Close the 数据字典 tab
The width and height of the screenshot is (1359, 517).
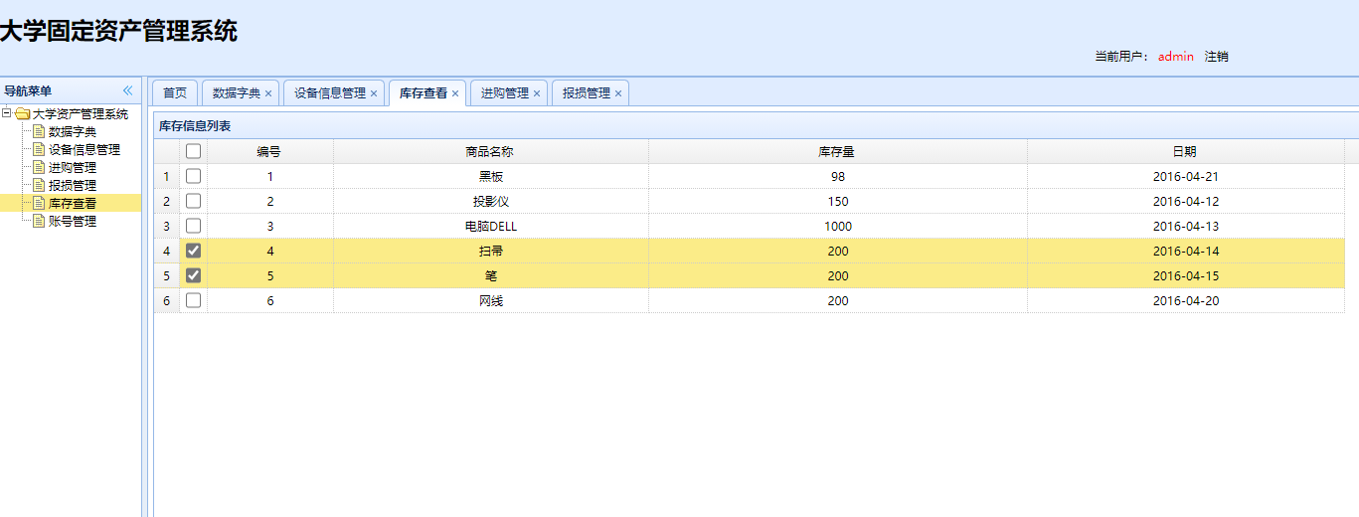click(268, 93)
